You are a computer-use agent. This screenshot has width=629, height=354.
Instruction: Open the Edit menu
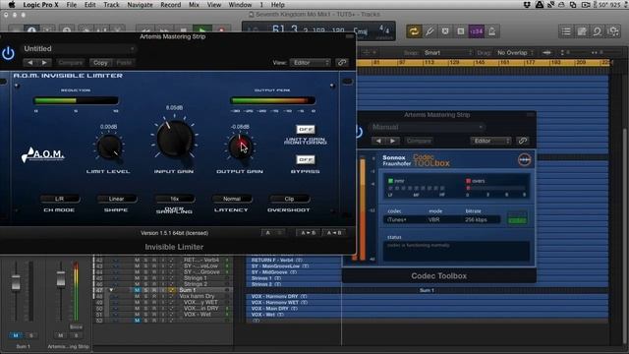[89, 5]
